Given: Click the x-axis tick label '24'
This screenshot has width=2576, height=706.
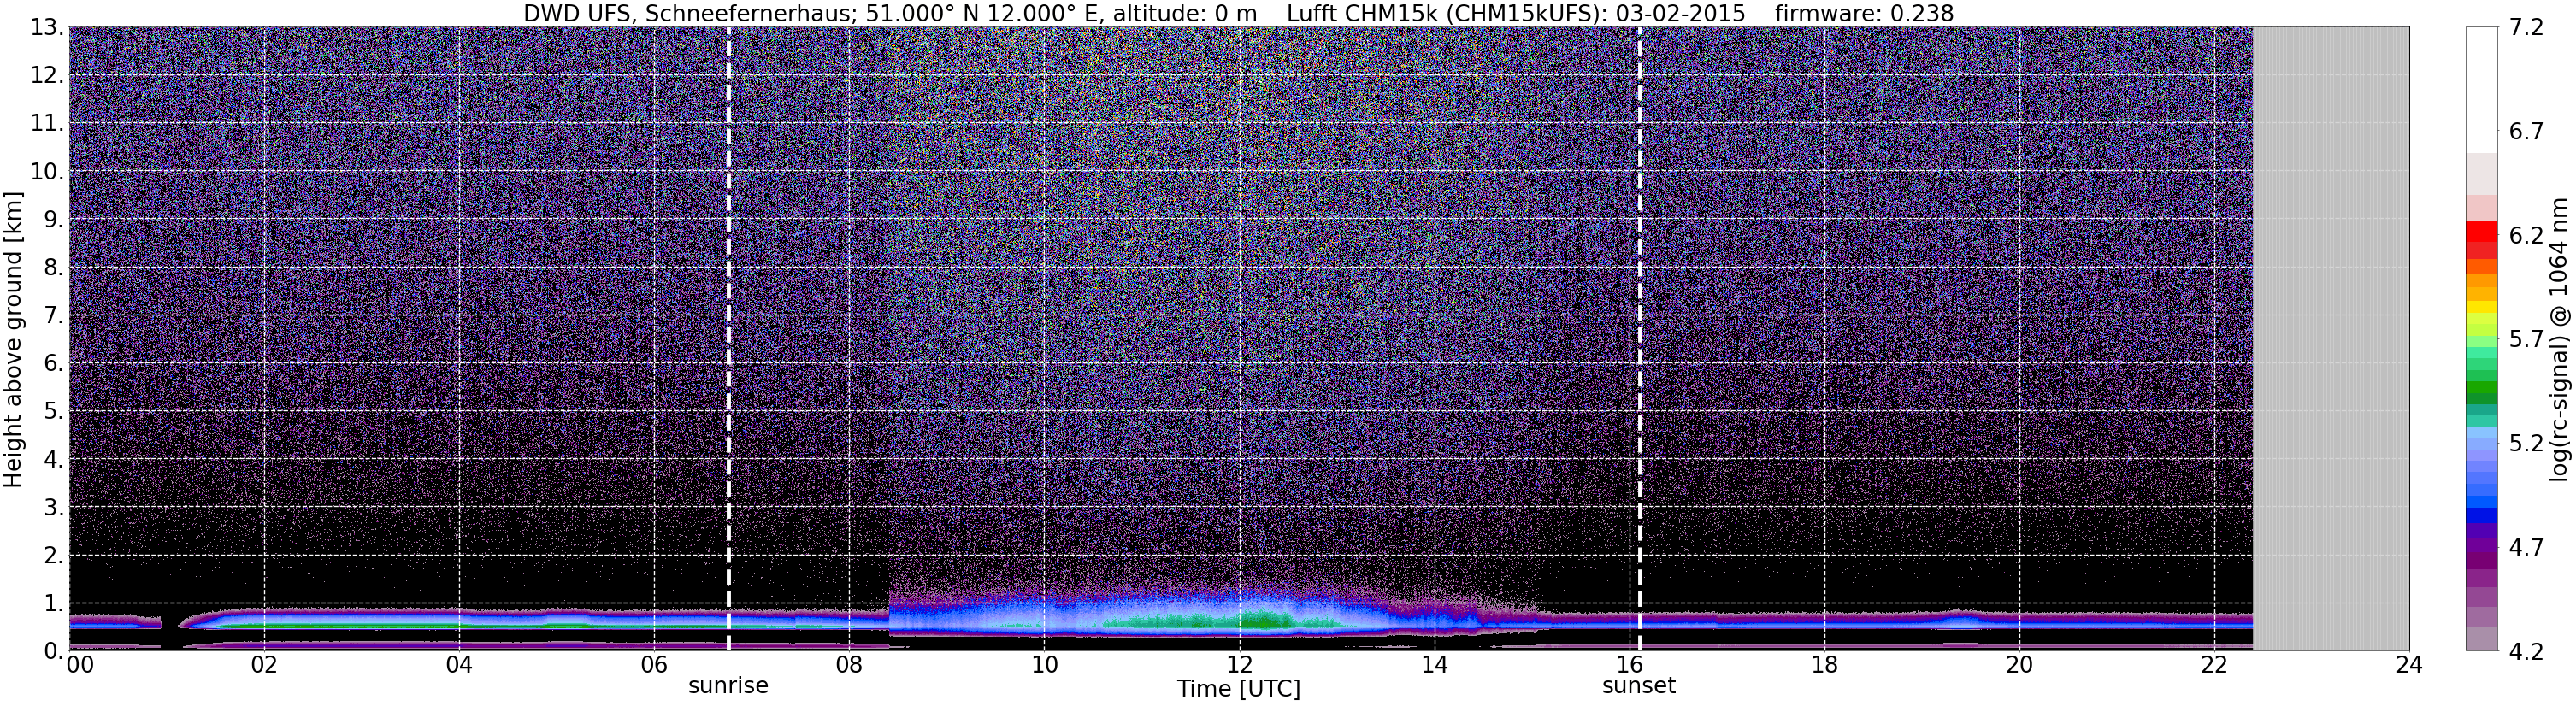Looking at the screenshot, I should (2409, 665).
